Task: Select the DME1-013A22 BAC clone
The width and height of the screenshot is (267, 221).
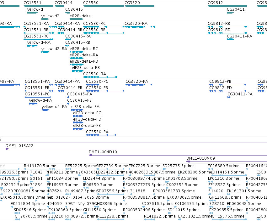Action: [x=136, y=149]
